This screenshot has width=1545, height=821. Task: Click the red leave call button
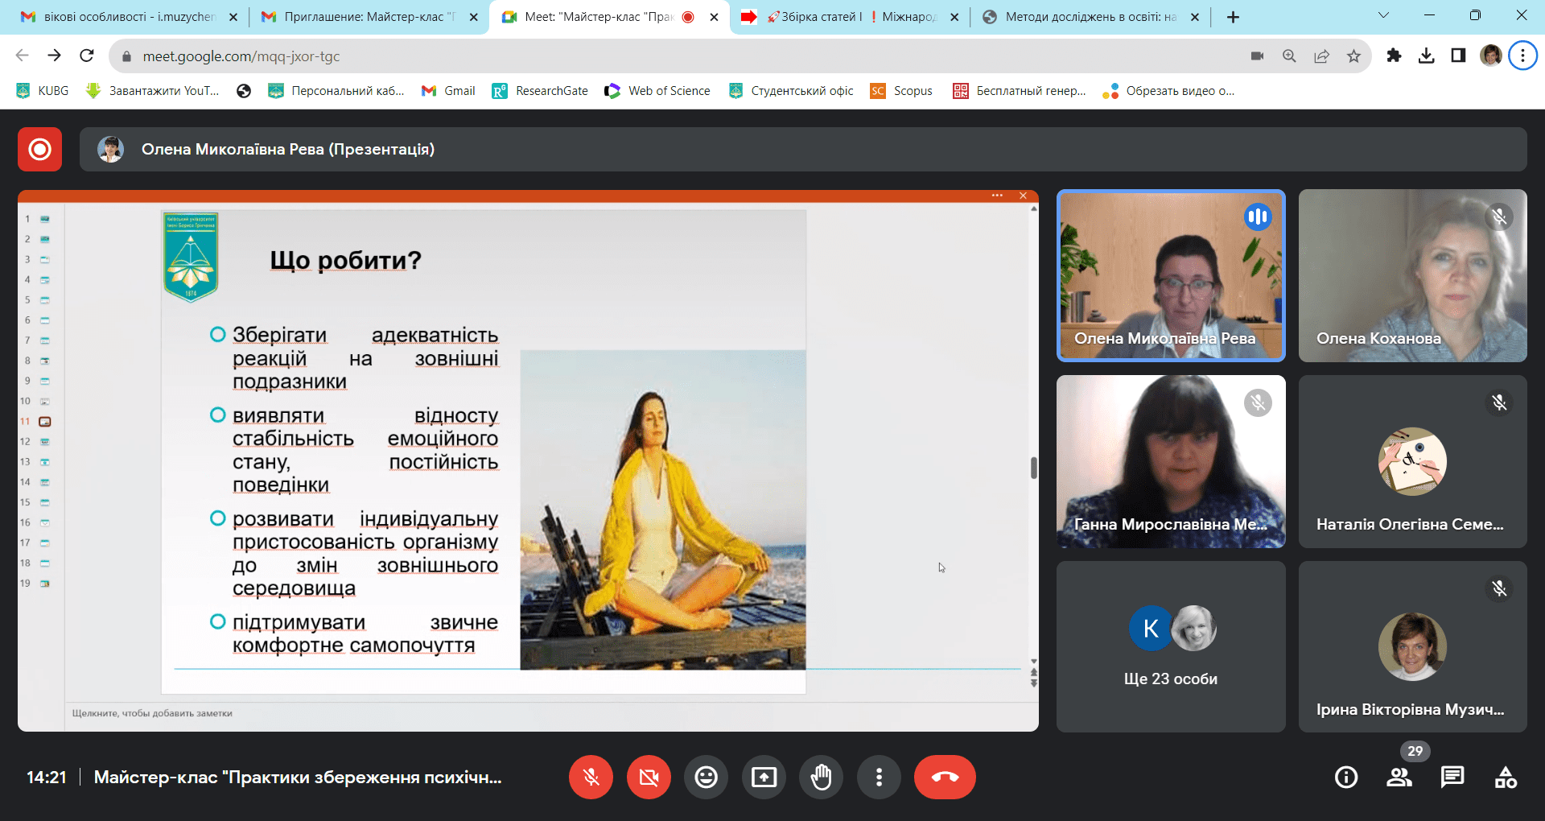pos(944,777)
